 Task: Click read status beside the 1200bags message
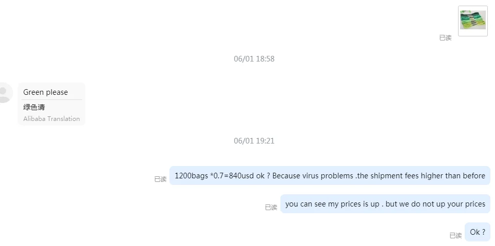tap(160, 179)
